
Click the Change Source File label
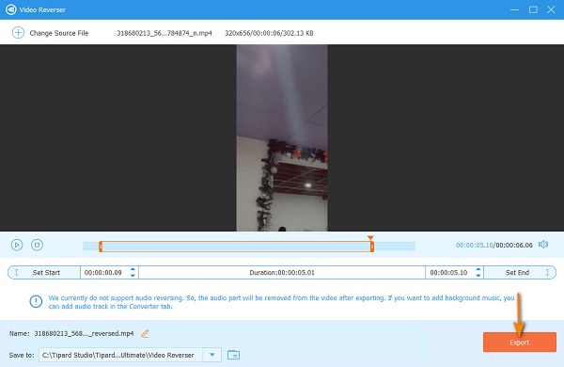click(59, 33)
